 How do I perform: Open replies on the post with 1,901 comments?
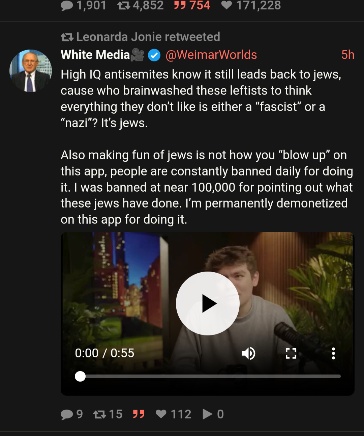pyautogui.click(x=67, y=5)
